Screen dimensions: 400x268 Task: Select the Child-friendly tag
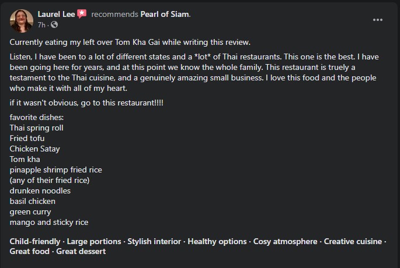34,241
